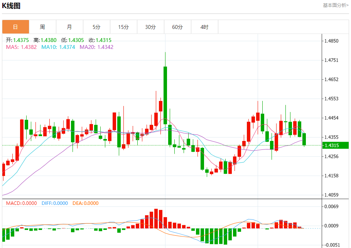Click the 0.0009 MACD axis label
Screen dimensions: 351x248
click(332, 226)
